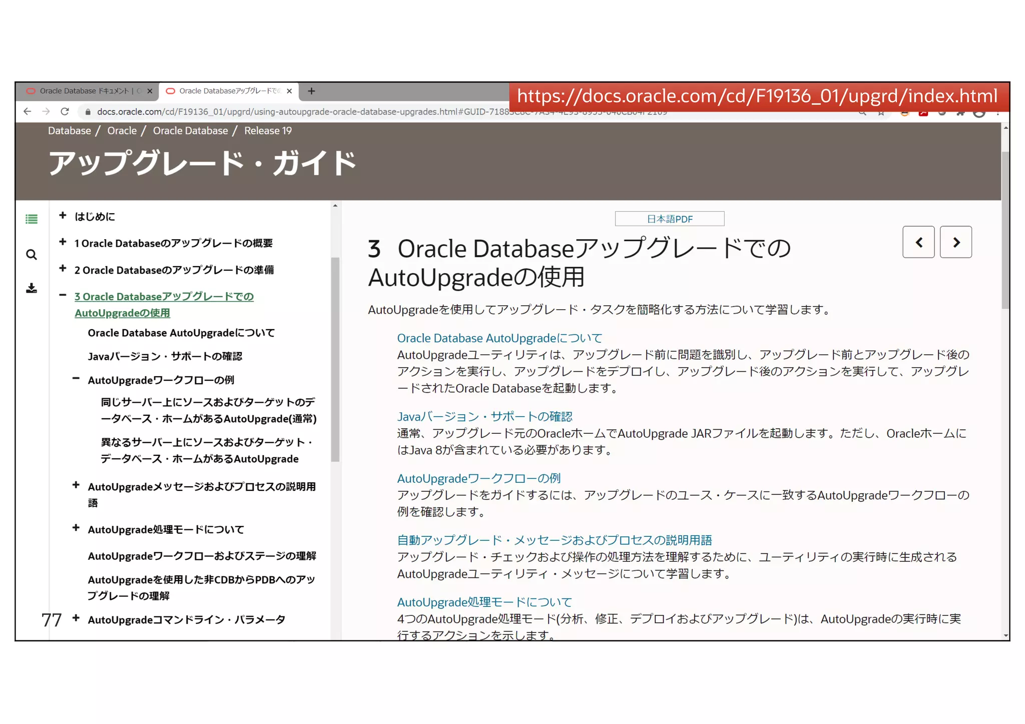Click the site lock icon in address bar
1025x724 pixels.
coord(88,112)
